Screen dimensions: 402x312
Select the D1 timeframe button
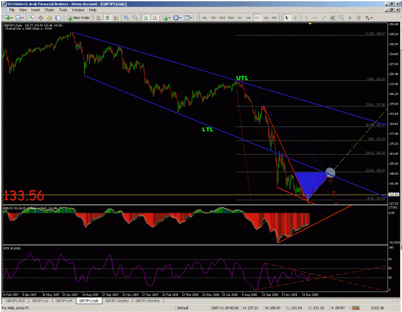pyautogui.click(x=257, y=18)
